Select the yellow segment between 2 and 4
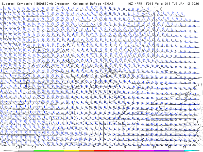203x152 pixels. pyautogui.click(x=71, y=151)
